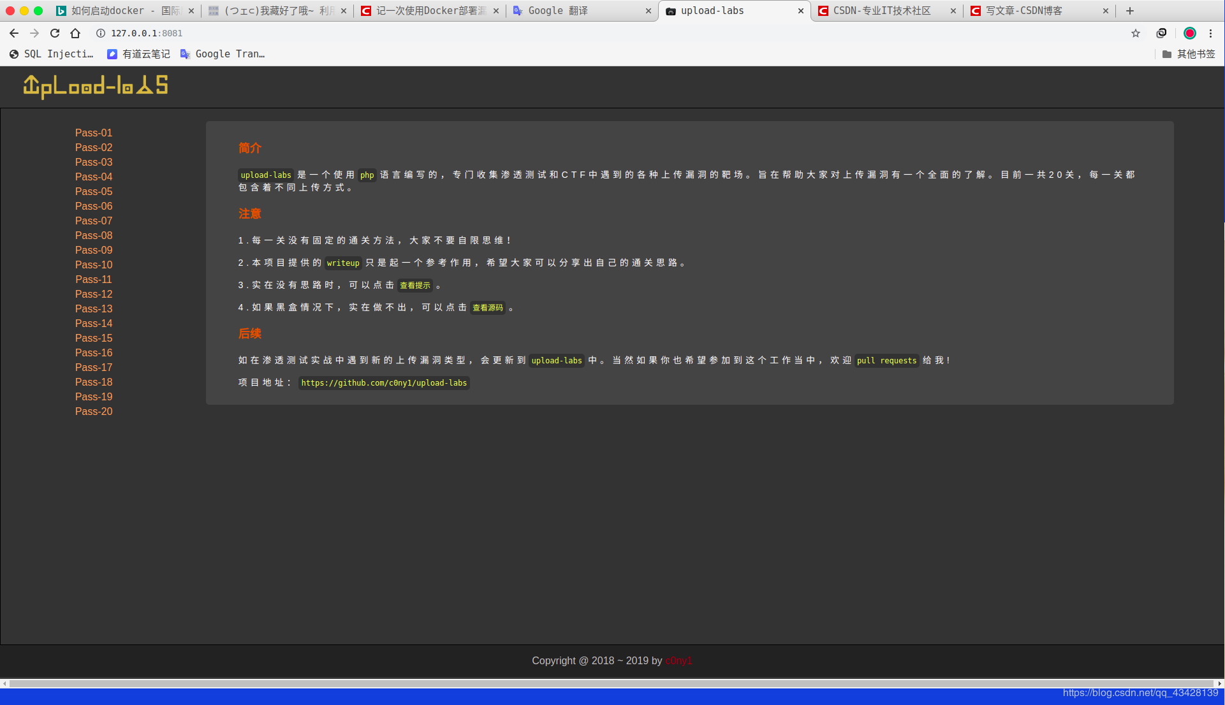1225x705 pixels.
Task: Open new tab with plus icon
Action: click(x=1130, y=11)
